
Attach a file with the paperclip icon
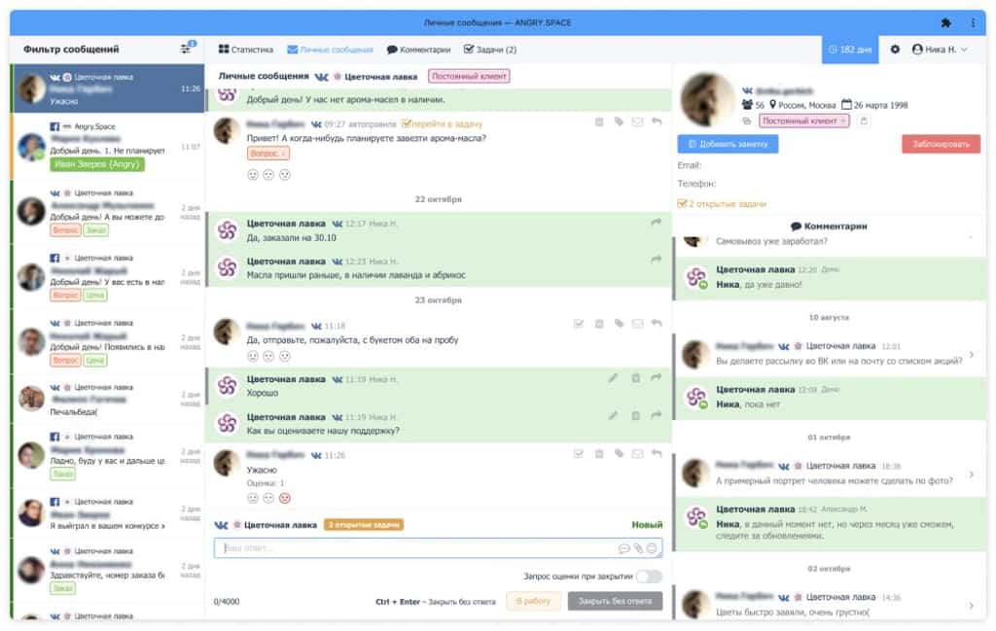click(638, 548)
